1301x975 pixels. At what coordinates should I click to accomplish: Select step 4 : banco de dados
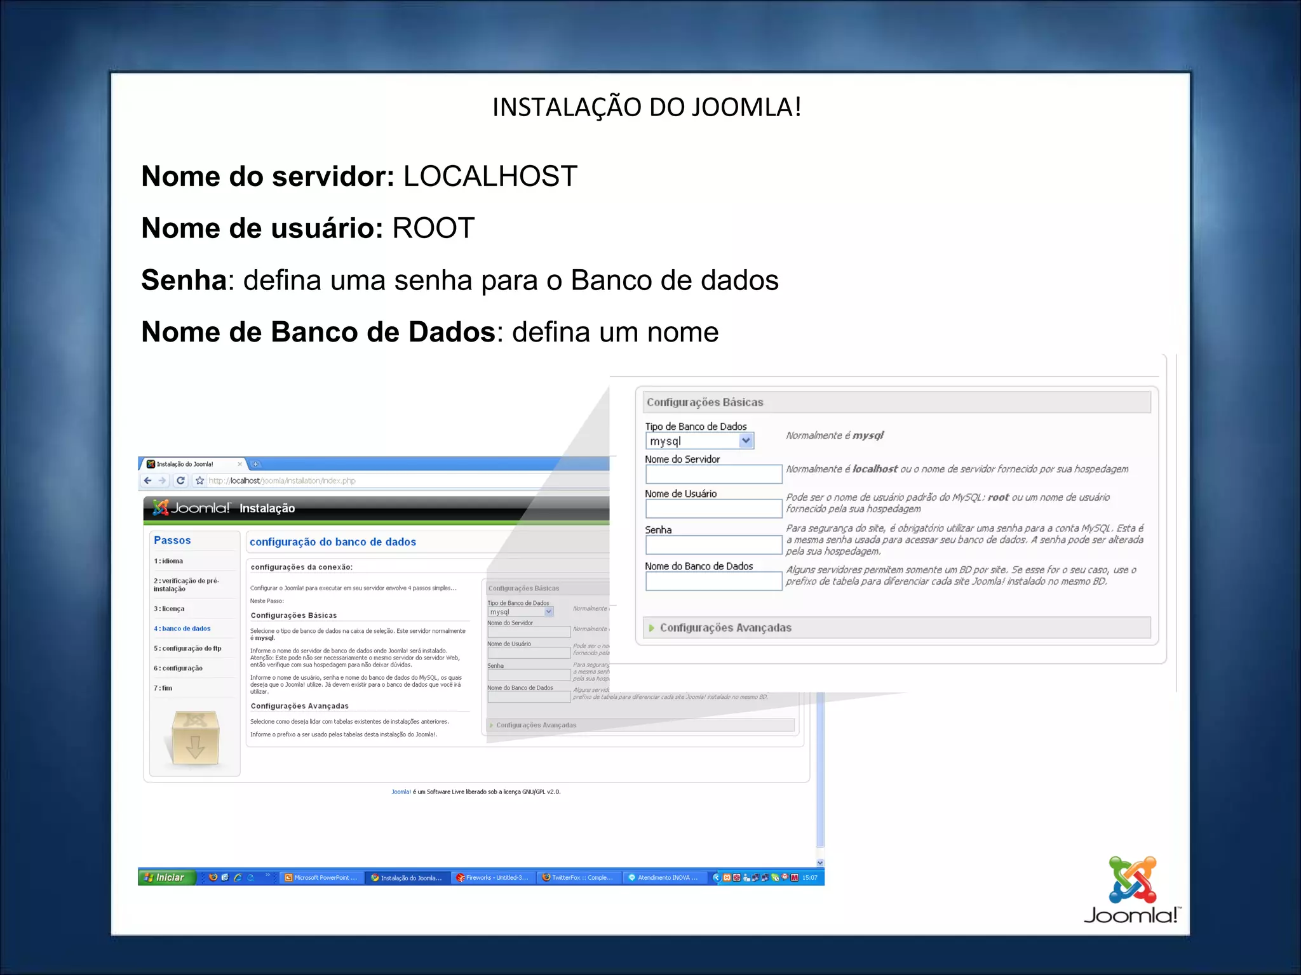pyautogui.click(x=182, y=628)
